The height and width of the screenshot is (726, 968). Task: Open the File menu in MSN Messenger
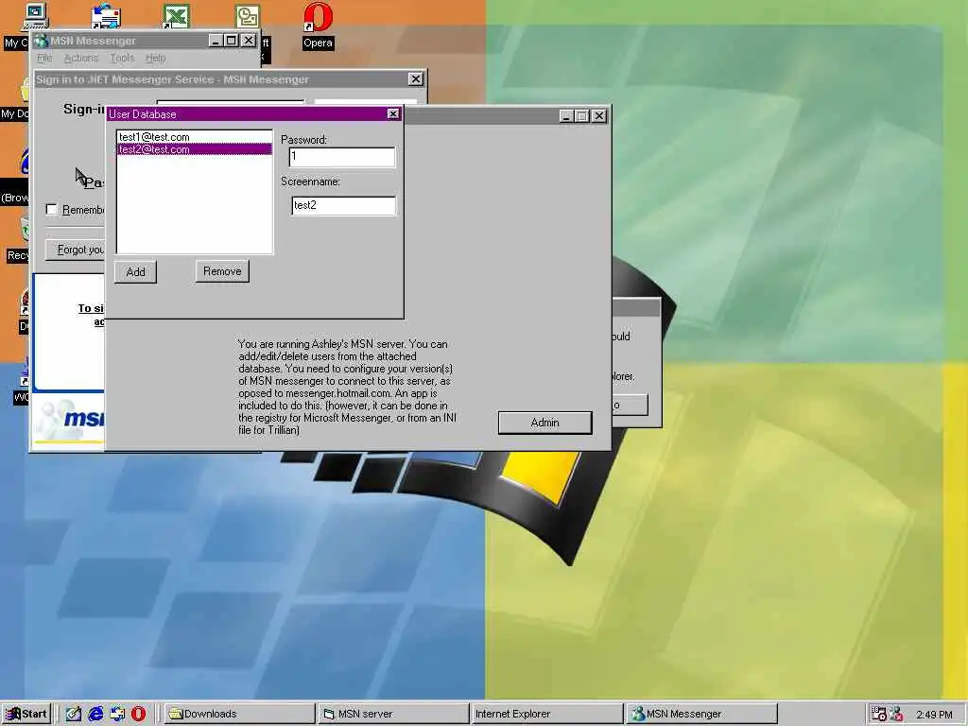(44, 58)
